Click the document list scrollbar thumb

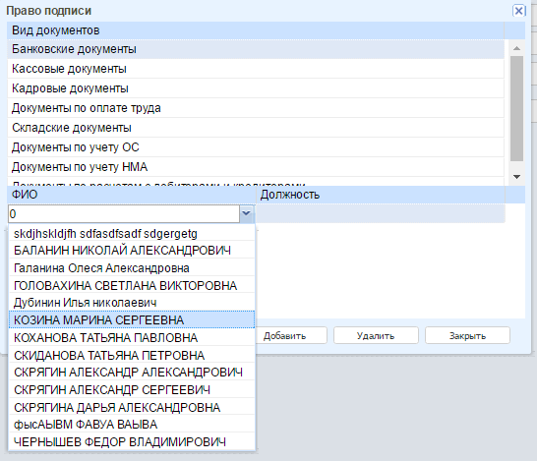click(516, 108)
